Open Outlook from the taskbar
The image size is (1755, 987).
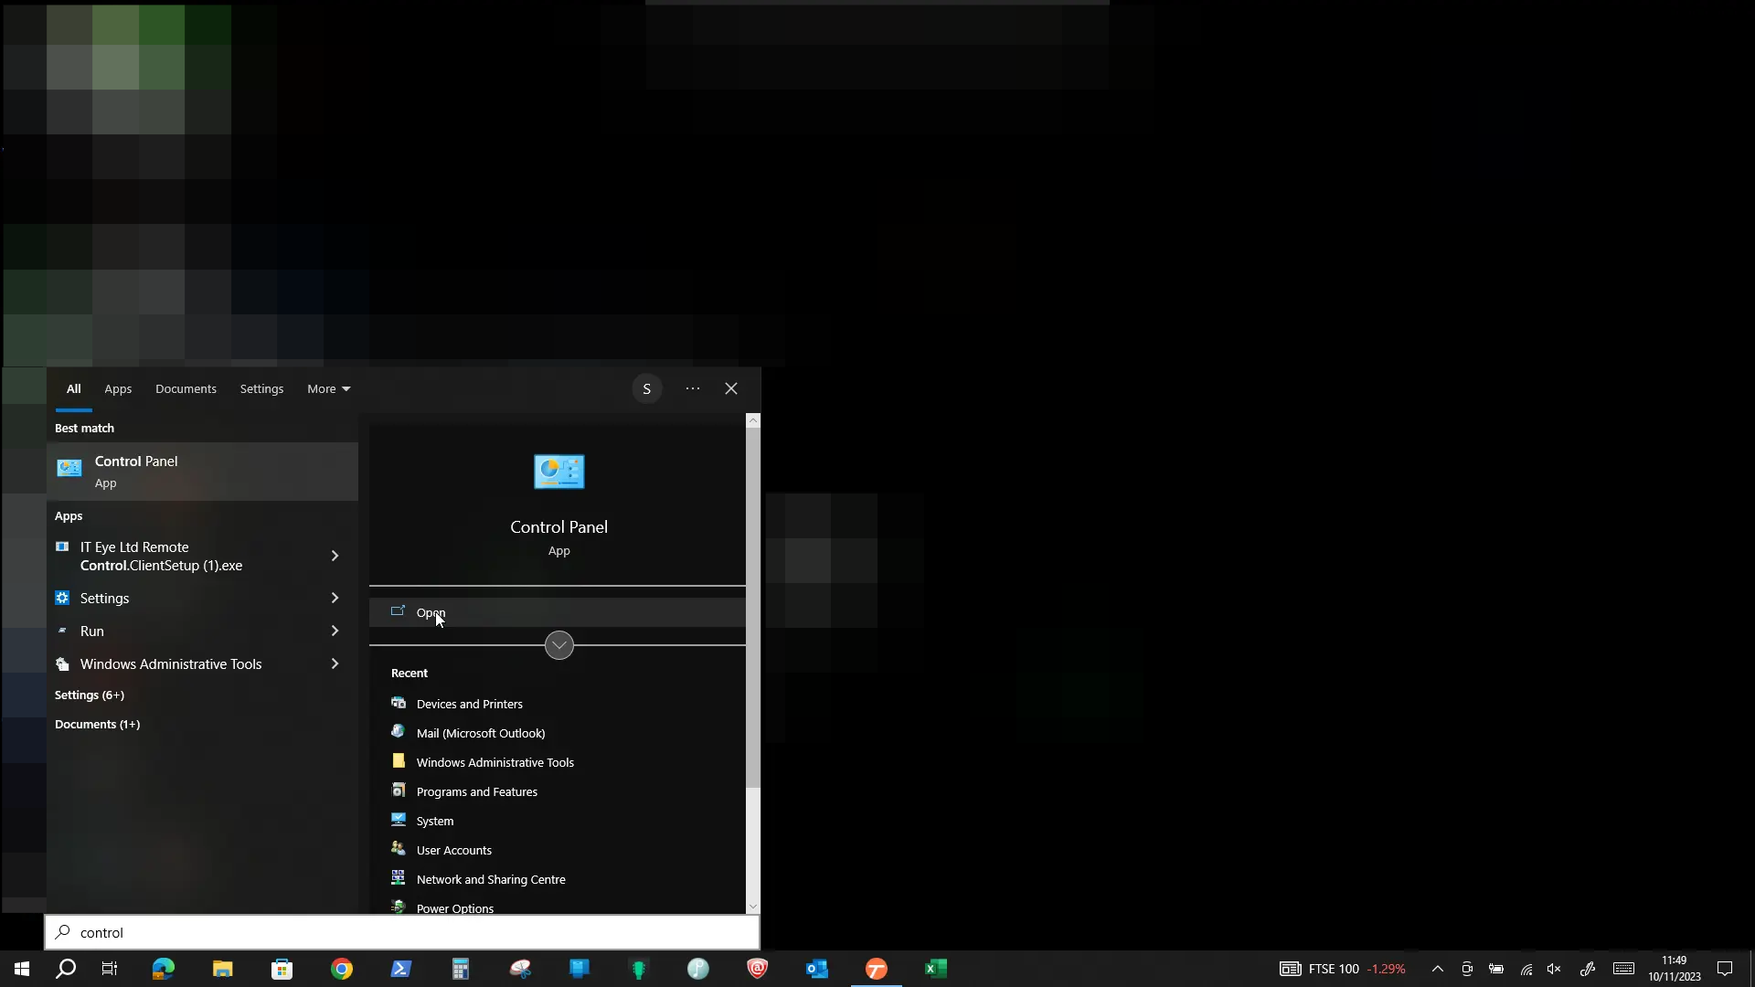click(x=817, y=969)
